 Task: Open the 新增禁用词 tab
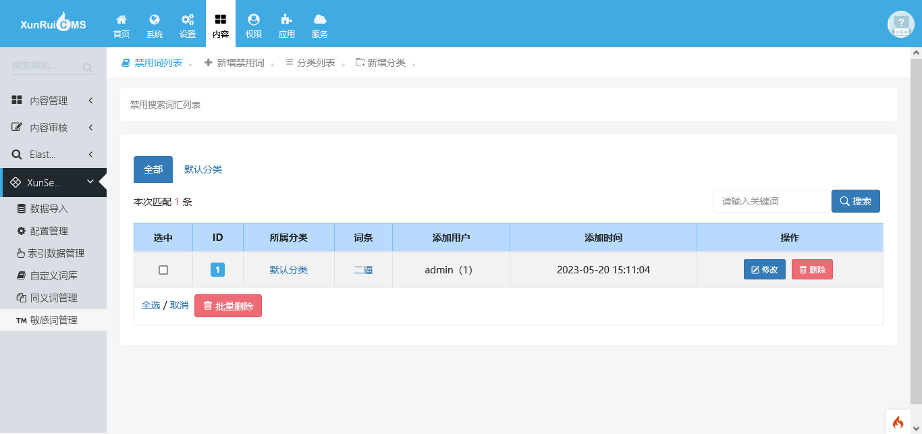pos(235,63)
